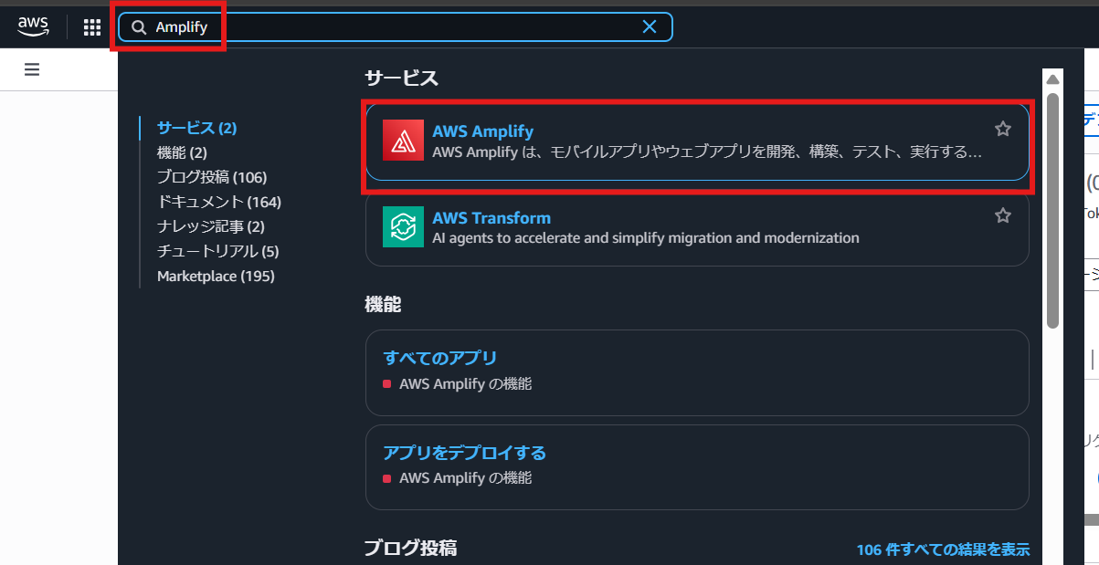
Task: Select the ナレッジ記事 (2) filter
Action: pos(211,226)
